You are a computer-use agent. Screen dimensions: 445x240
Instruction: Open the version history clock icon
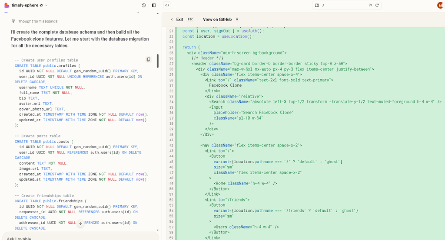[144, 5]
